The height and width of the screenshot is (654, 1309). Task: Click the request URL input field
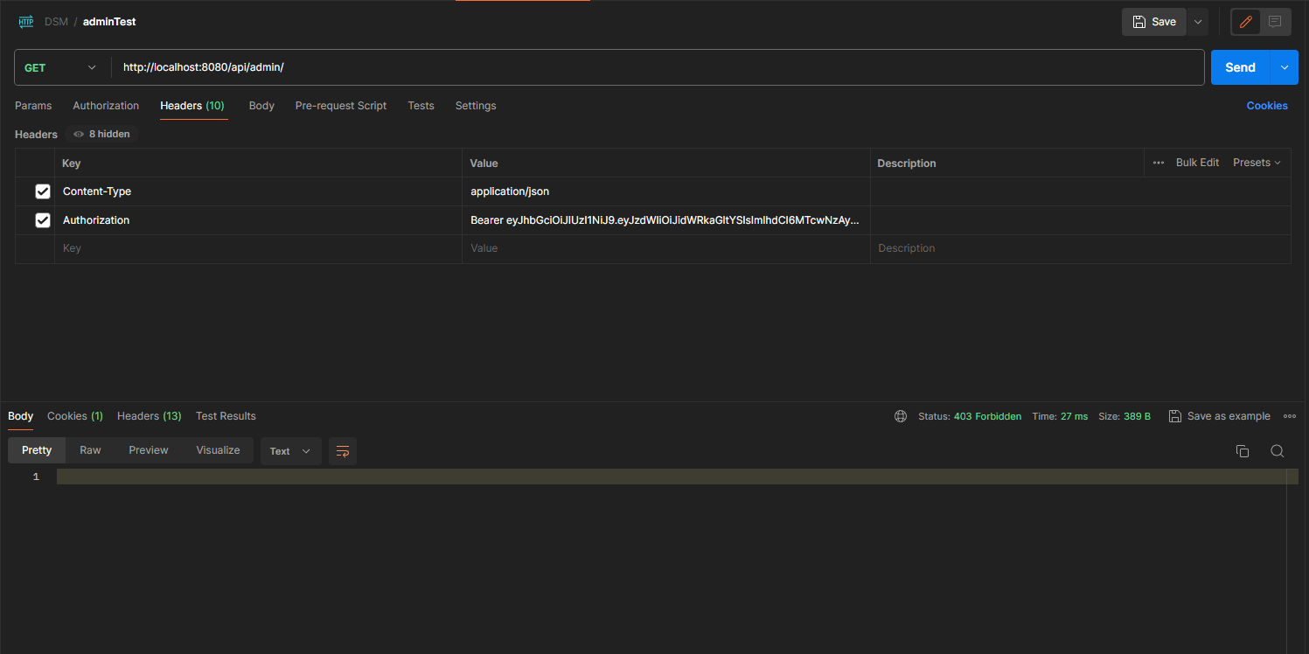658,67
